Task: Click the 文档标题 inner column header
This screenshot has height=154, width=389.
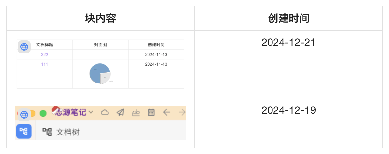Action: pos(45,45)
